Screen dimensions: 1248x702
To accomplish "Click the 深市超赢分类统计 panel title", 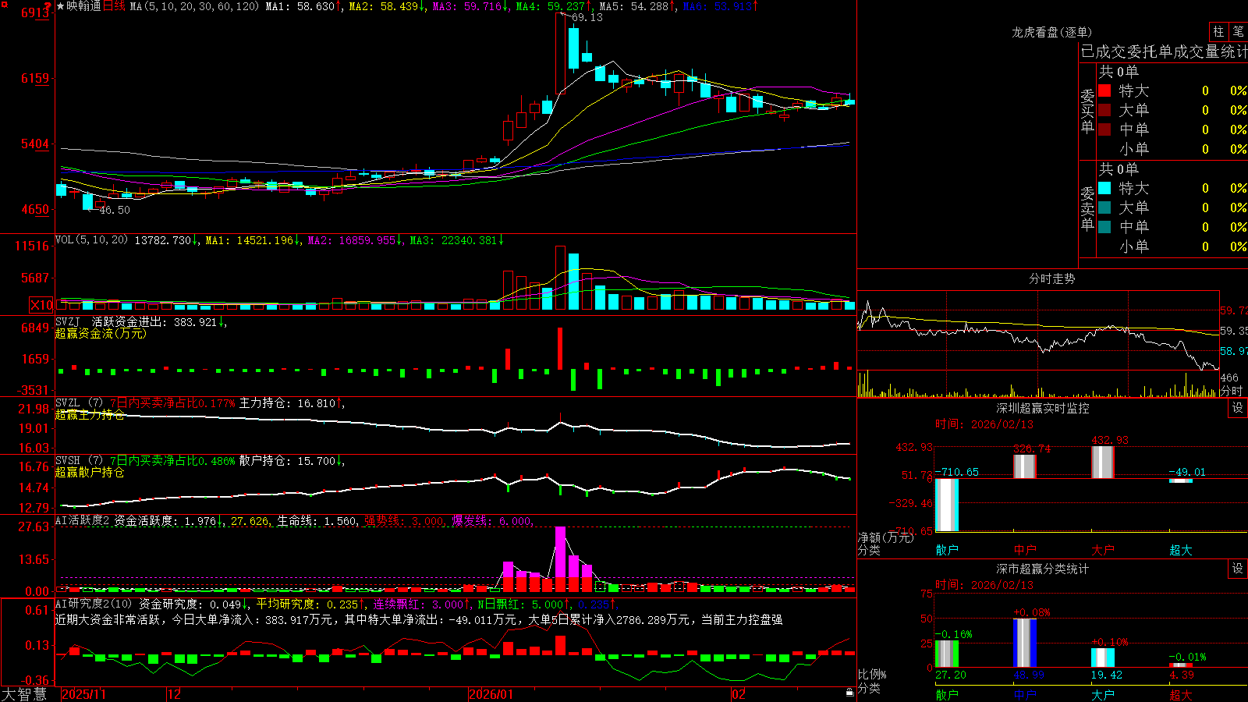I will click(x=1043, y=569).
